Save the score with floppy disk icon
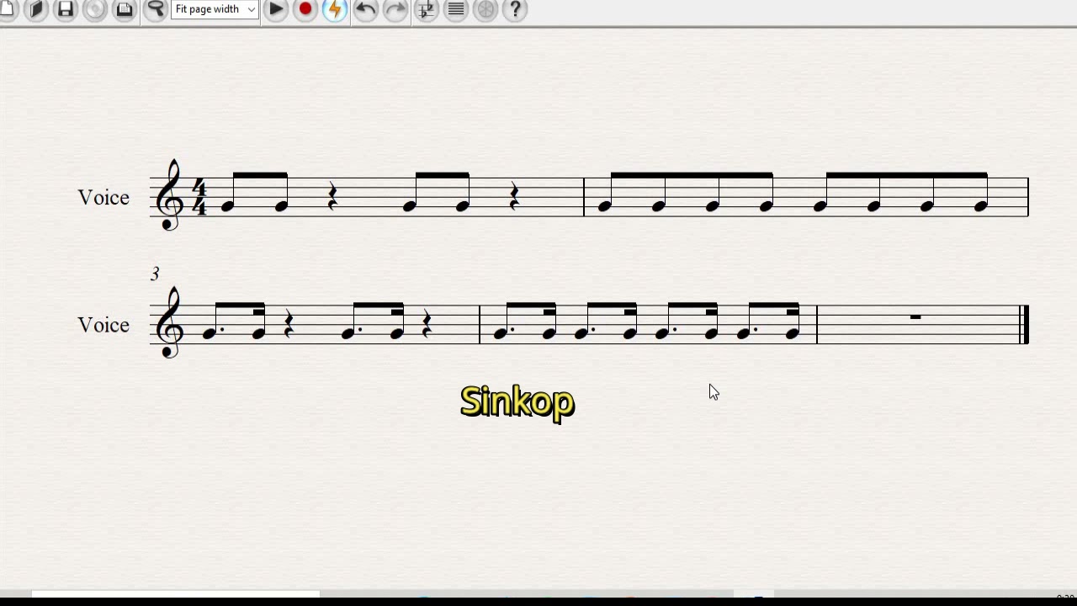This screenshot has height=606, width=1077. 66,8
